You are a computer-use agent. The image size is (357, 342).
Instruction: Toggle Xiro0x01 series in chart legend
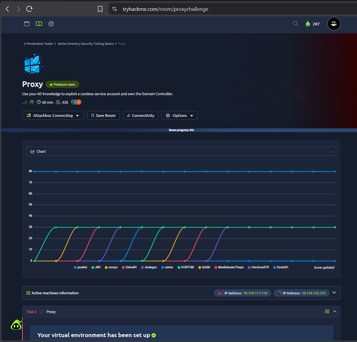281,267
